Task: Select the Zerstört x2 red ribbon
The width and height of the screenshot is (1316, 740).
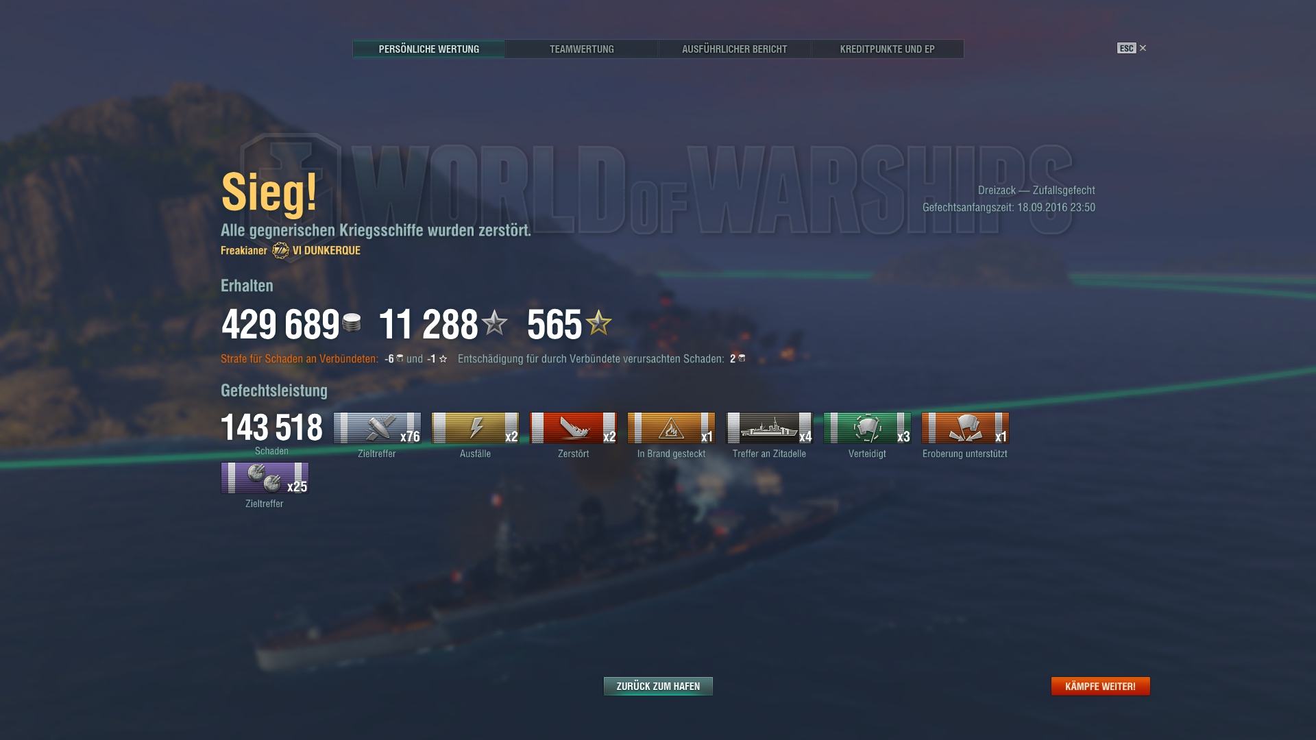Action: click(x=573, y=428)
